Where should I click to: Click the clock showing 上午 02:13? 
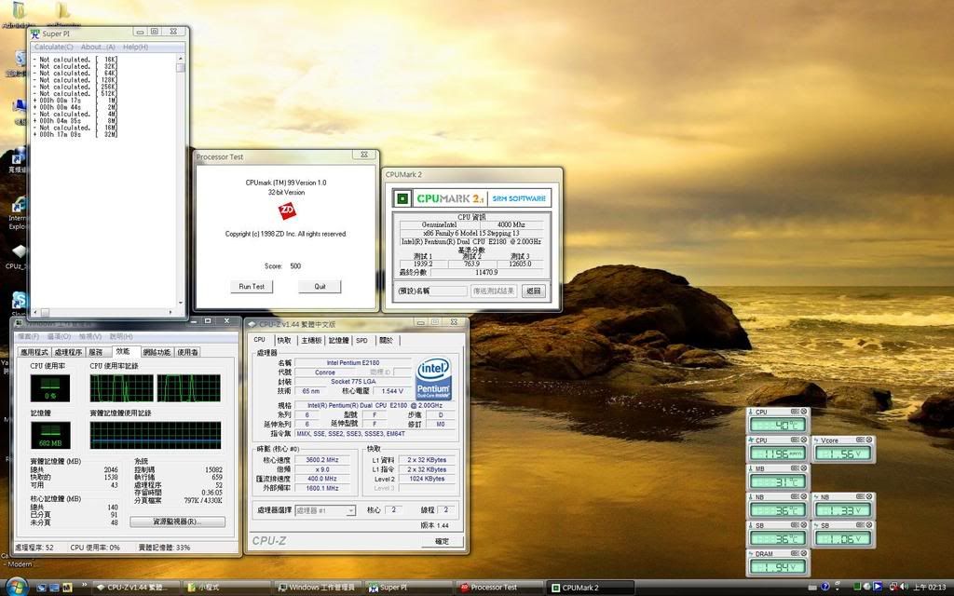[930, 588]
